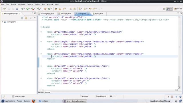
Task: Click the scroll down arrow of editor
Action: click(x=179, y=88)
